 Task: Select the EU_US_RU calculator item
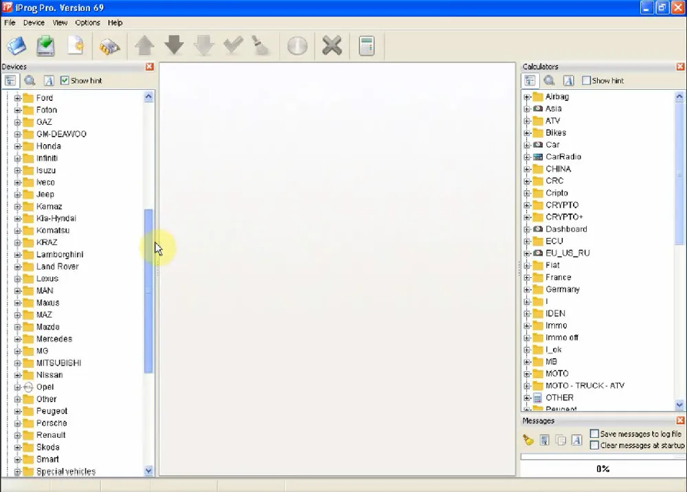tap(567, 253)
